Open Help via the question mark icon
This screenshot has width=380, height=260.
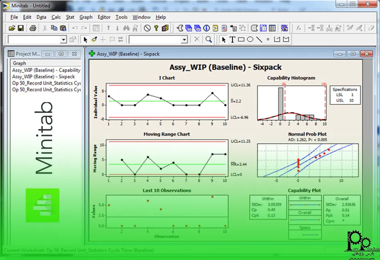[x=156, y=28]
